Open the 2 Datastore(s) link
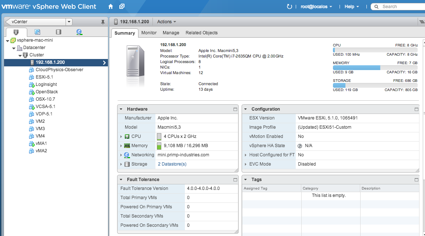Image resolution: width=425 pixels, height=236 pixels. 172,164
